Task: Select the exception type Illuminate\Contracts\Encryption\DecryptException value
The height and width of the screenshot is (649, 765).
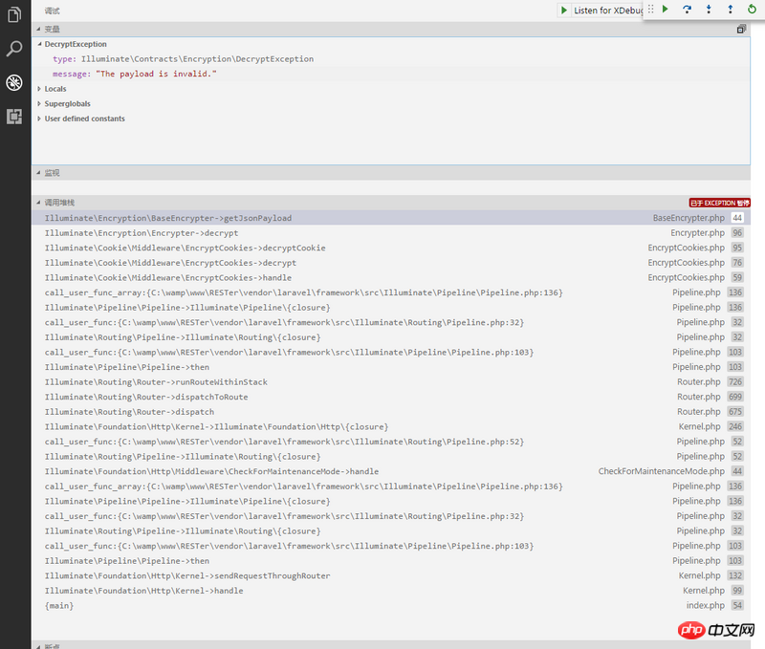Action: coord(198,59)
